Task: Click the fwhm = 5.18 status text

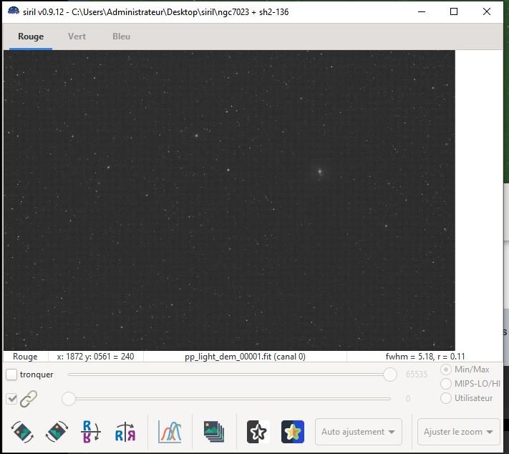Action: click(x=425, y=357)
